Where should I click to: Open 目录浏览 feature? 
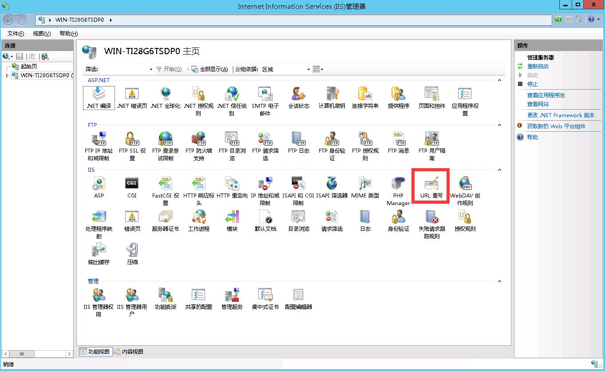pos(298,220)
